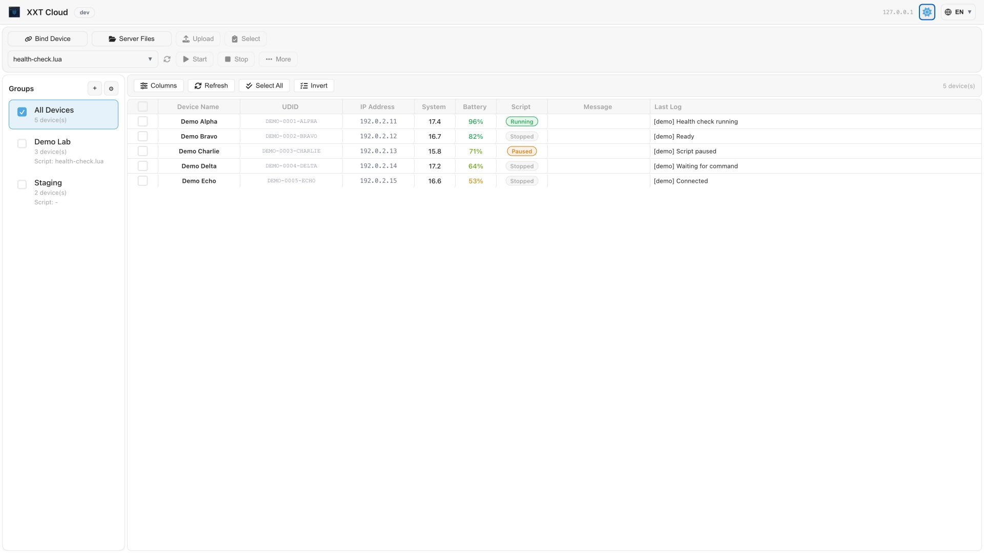Click the dev environment badge
Screen dimensions: 984x553
[85, 12]
